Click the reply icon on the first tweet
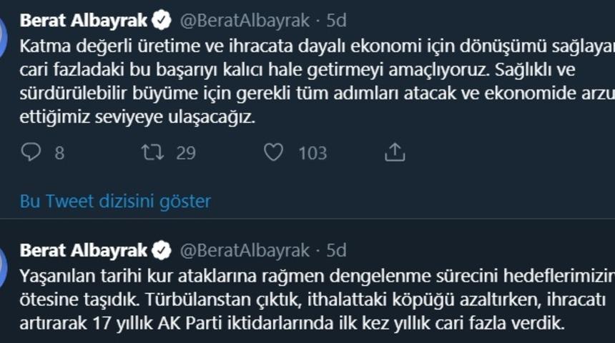The image size is (615, 343). [31, 152]
